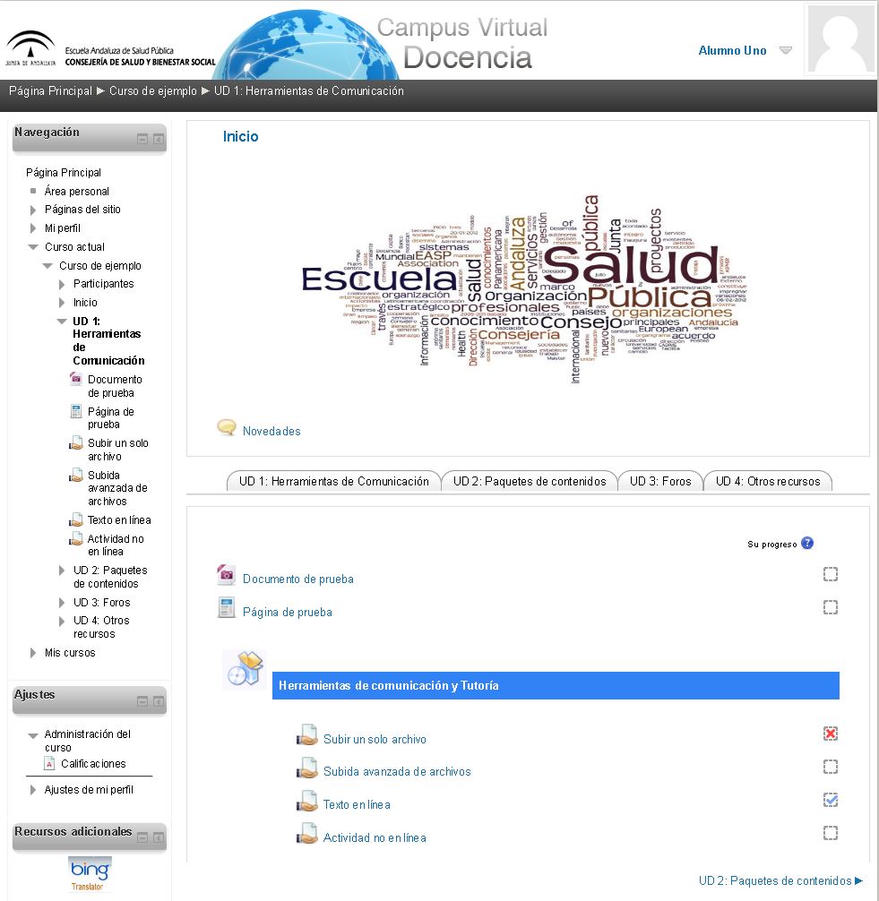The image size is (879, 901).
Task: Mark Documento de prueba as completed
Action: pos(831,575)
